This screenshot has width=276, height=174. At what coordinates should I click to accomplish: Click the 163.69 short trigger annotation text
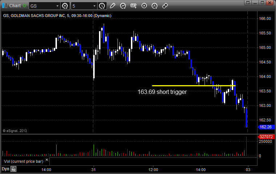[x=162, y=92]
